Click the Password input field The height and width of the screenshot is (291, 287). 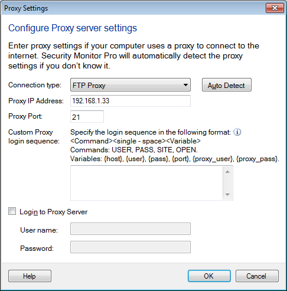click(131, 247)
